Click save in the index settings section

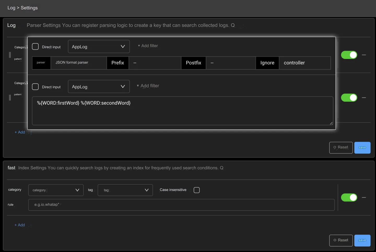tap(362, 241)
